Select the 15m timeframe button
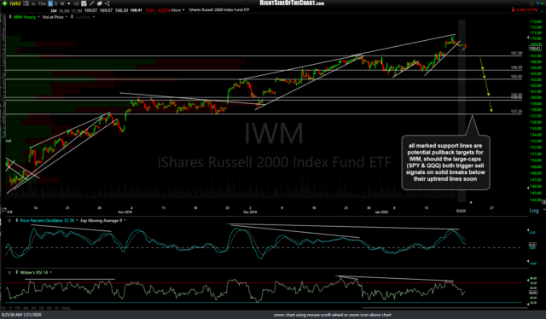The image size is (546, 319). pyautogui.click(x=42, y=3)
